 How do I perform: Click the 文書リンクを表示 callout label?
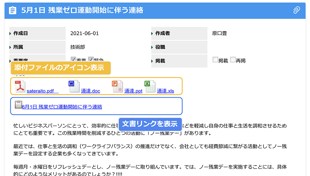(x=150, y=124)
